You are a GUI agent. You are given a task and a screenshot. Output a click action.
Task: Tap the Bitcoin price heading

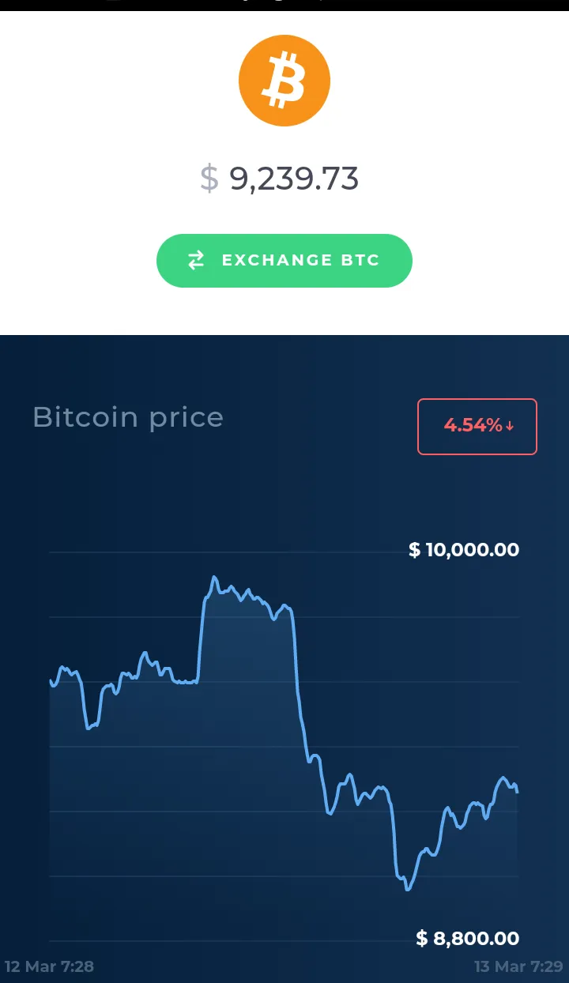coord(128,417)
